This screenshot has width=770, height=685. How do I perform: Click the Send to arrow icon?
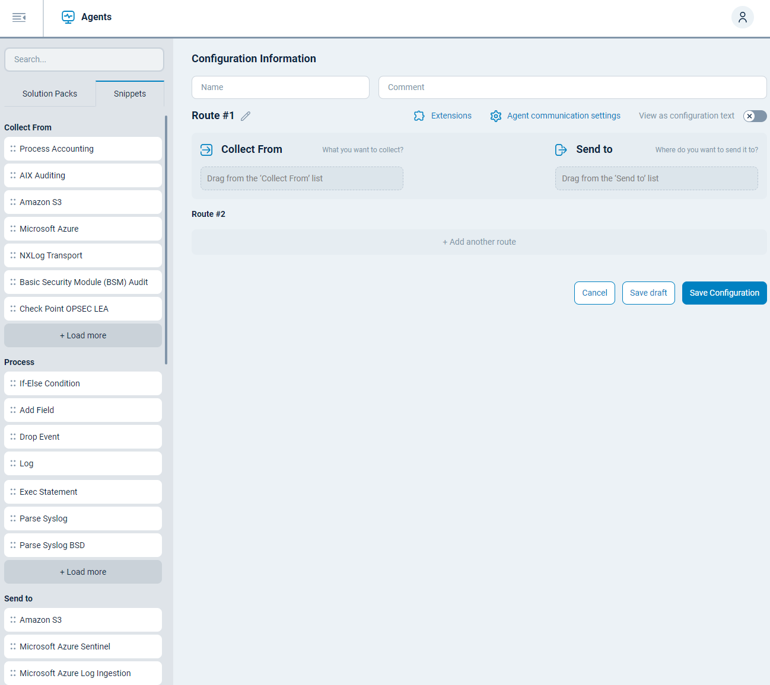tap(561, 149)
